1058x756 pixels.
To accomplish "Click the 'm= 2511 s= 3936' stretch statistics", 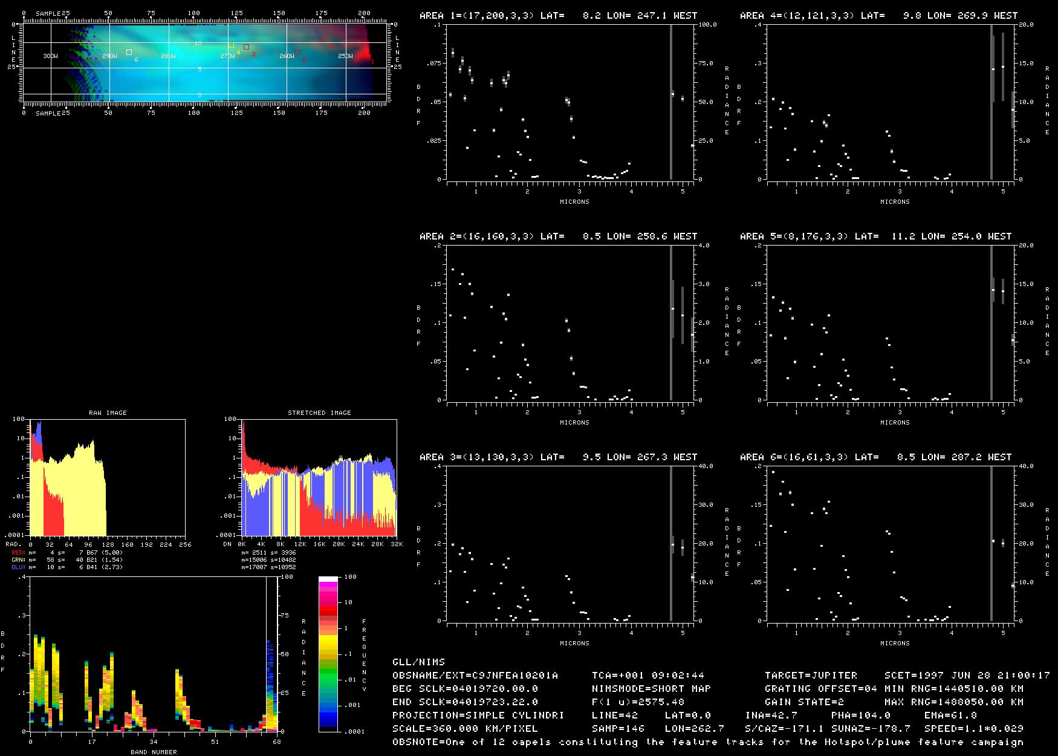I will click(268, 552).
